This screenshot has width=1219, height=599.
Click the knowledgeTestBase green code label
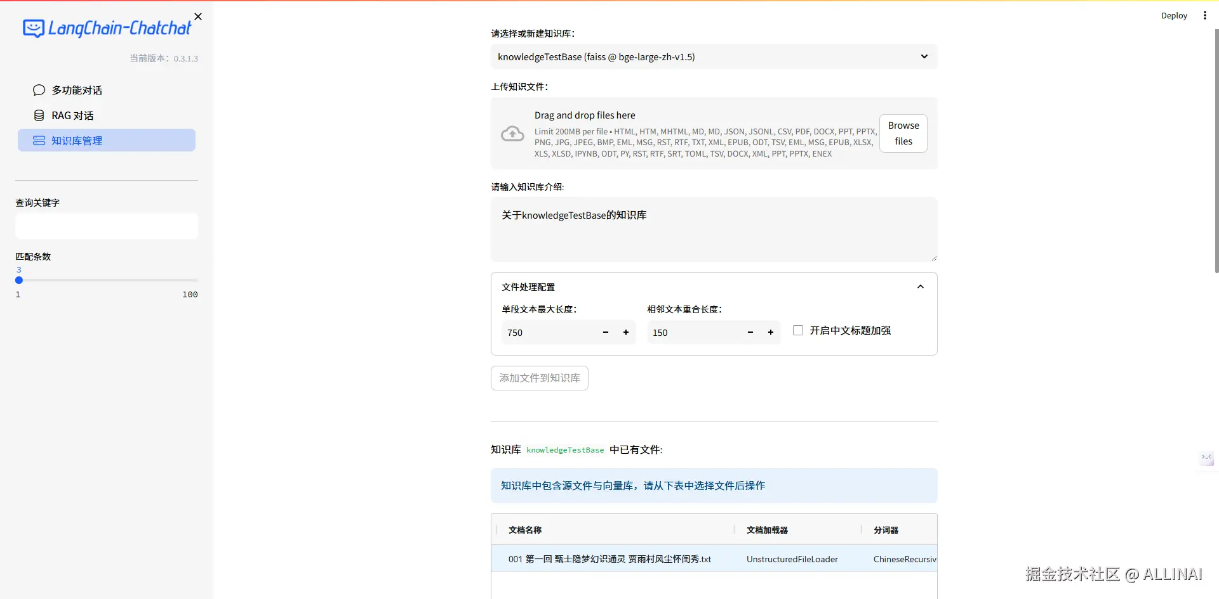click(x=565, y=450)
